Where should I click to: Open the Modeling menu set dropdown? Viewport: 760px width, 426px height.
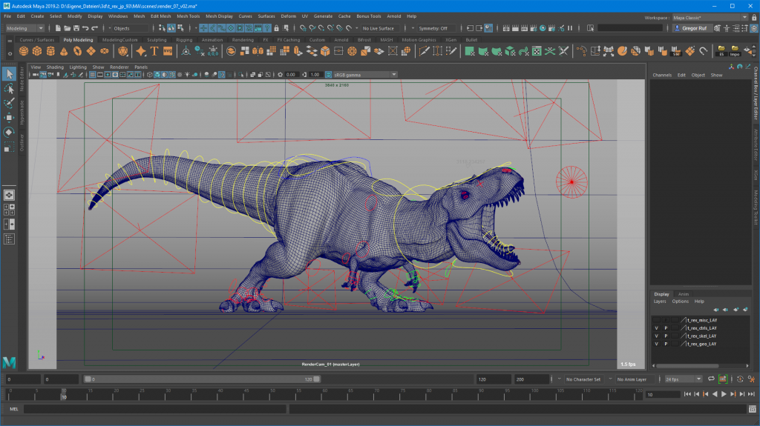(24, 28)
